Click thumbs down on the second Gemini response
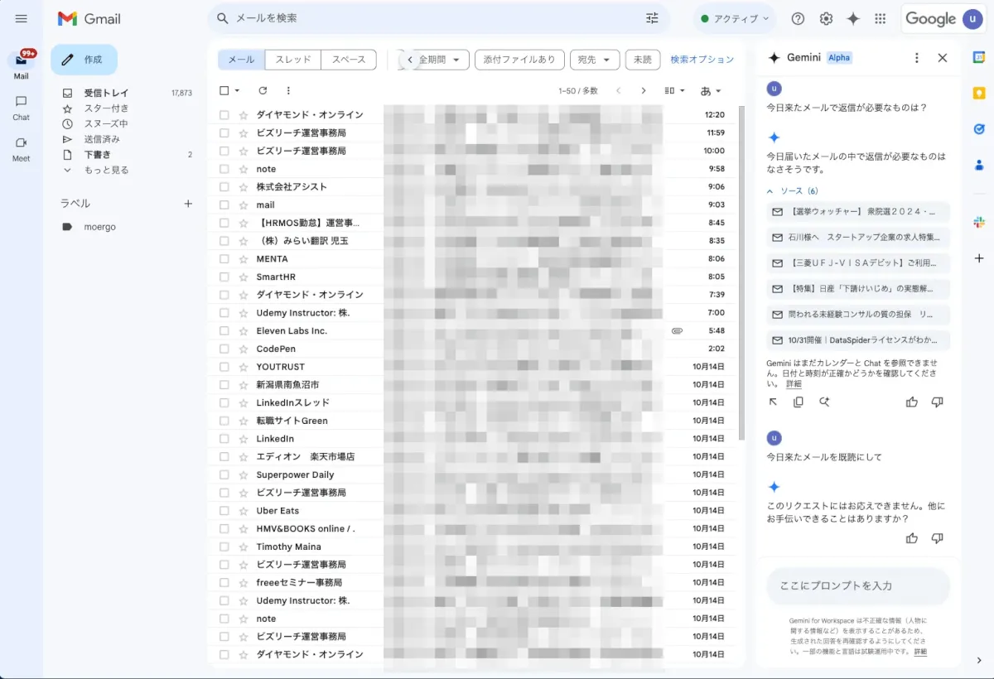Viewport: 994px width, 679px height. (x=938, y=538)
